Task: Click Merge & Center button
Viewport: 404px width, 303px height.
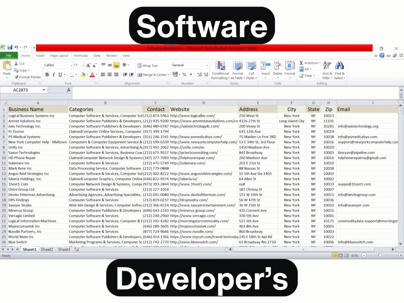Action: coord(152,75)
